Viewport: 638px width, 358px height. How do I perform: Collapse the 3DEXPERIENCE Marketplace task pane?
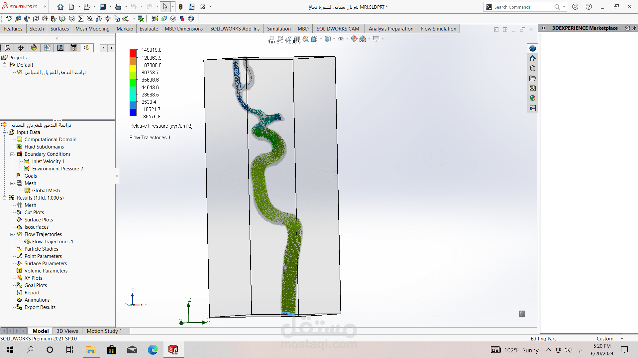(544, 28)
